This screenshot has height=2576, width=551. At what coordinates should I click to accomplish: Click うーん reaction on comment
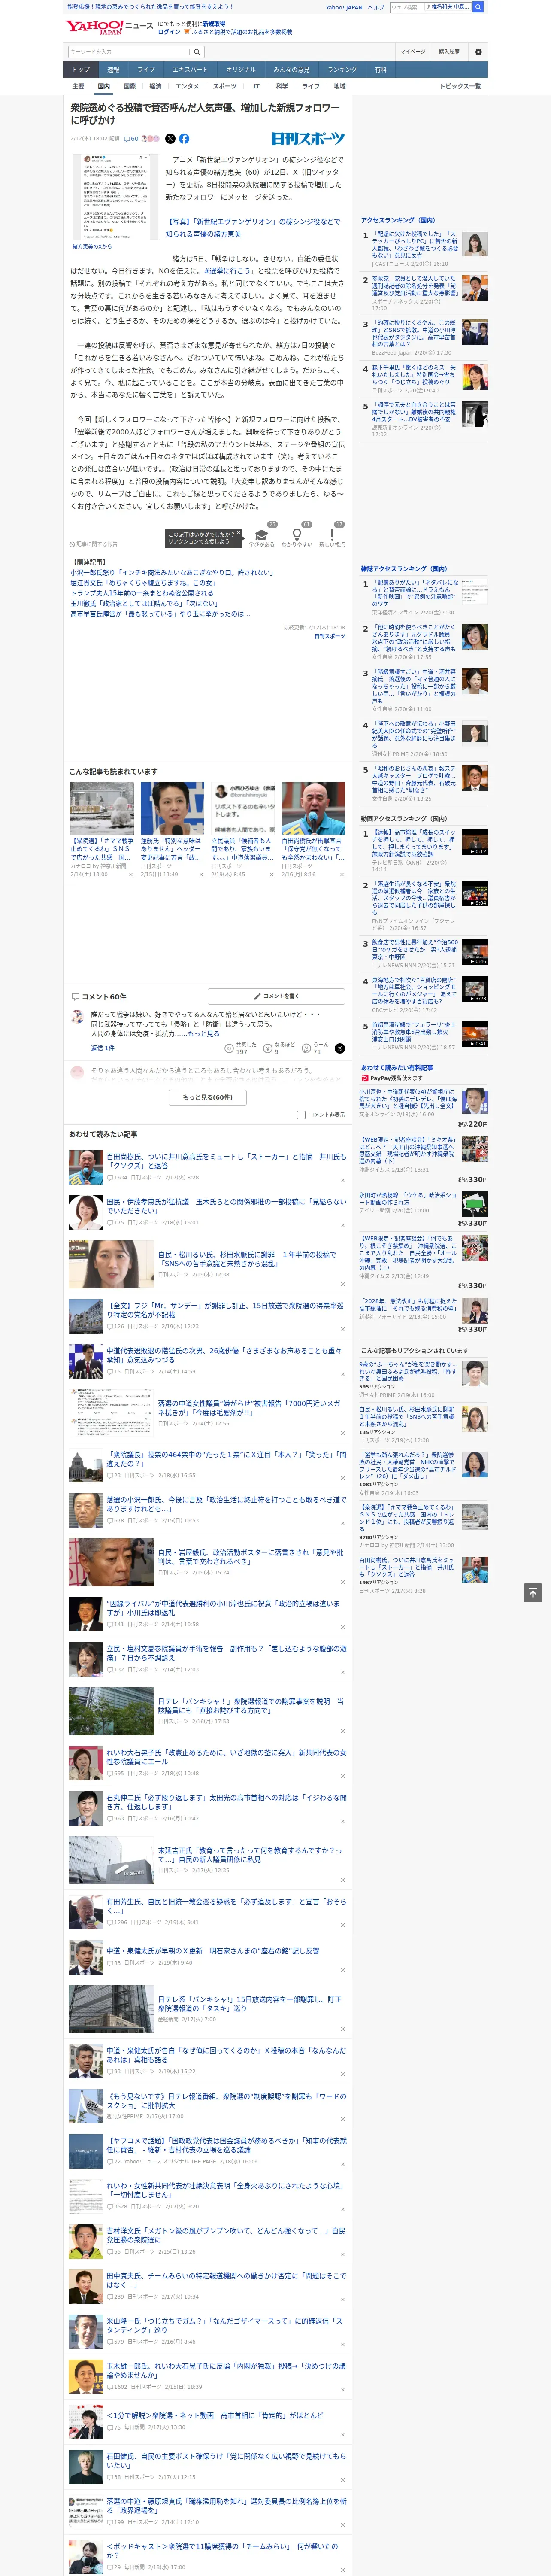[x=315, y=1048]
